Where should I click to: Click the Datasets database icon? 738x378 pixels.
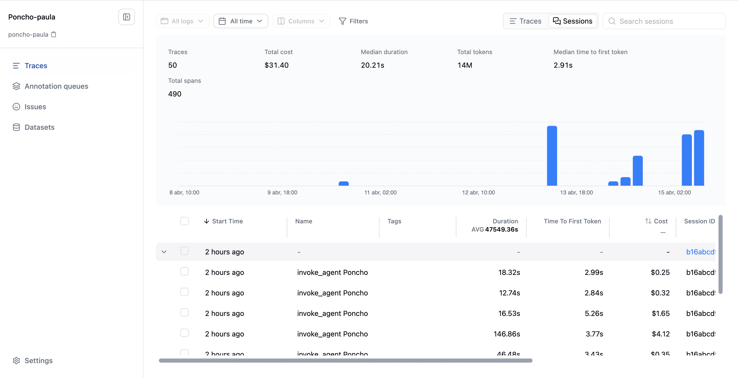pyautogui.click(x=16, y=127)
